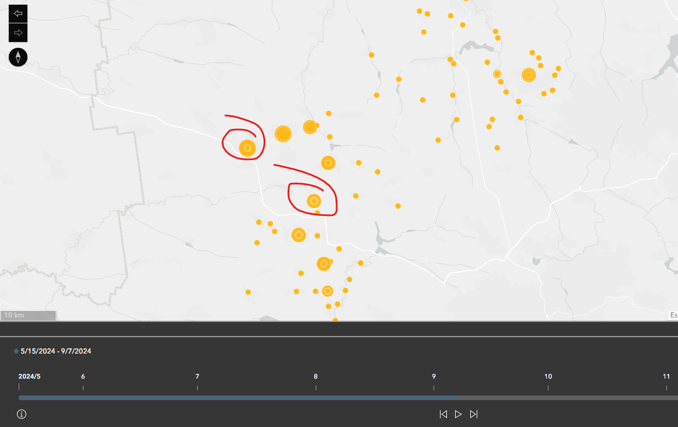Image resolution: width=678 pixels, height=427 pixels.
Task: Click the north needle inside the compass
Action: click(18, 54)
